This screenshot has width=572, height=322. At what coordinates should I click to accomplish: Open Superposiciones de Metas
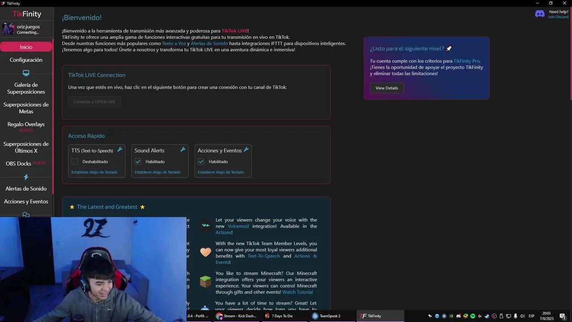click(x=26, y=108)
